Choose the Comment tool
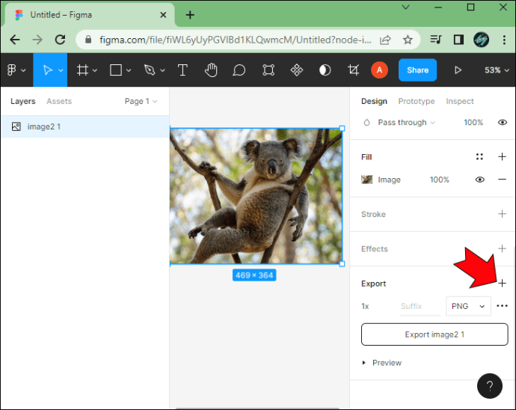 (x=239, y=70)
